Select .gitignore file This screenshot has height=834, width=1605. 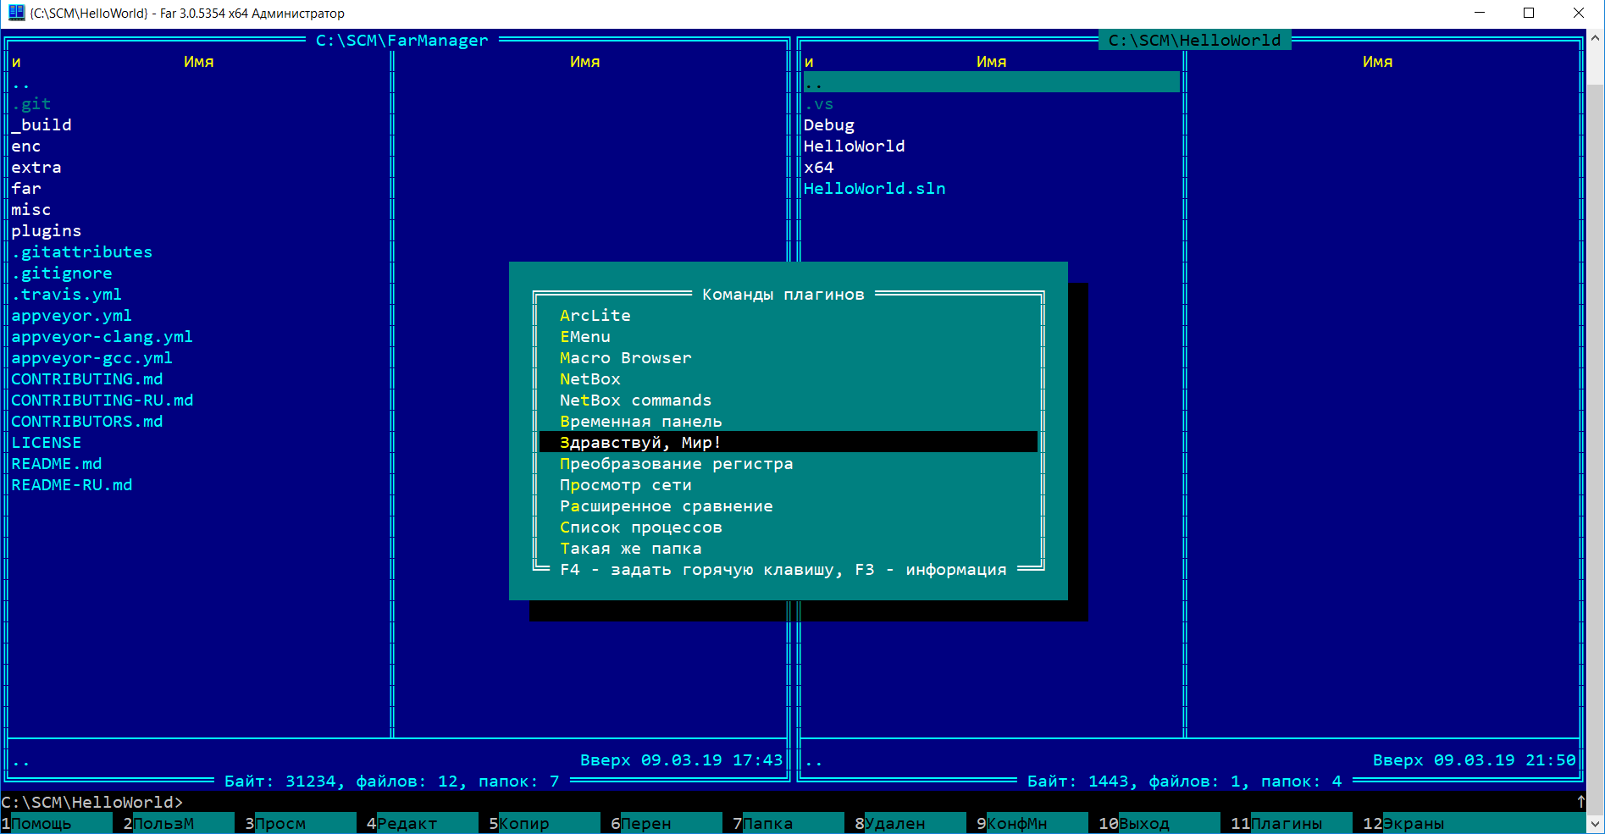tap(62, 273)
